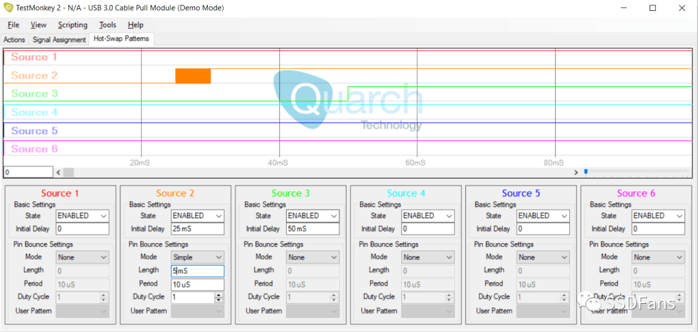Screen dimensions: 698x332
Task: Open Source 1 bounce Mode dropdown
Action: point(82,257)
